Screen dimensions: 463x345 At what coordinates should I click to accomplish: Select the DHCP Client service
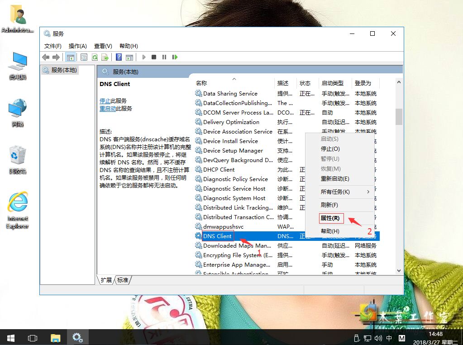point(249,169)
